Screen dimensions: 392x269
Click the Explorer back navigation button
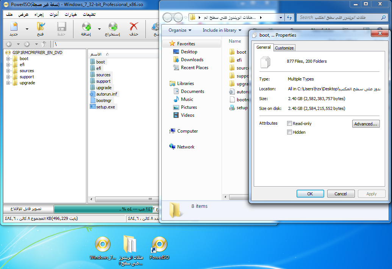pyautogui.click(x=167, y=17)
